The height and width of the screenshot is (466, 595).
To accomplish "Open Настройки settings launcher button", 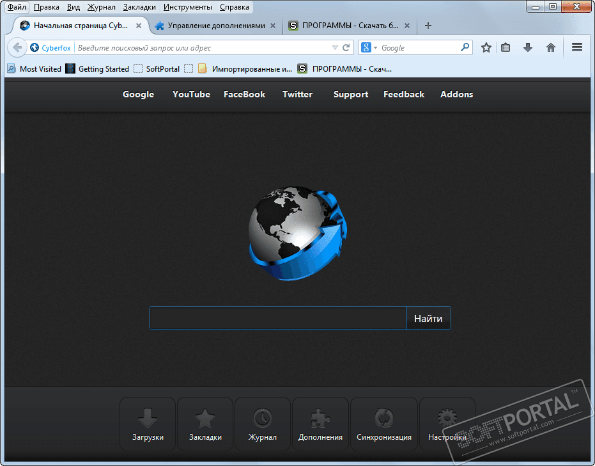I will (x=447, y=424).
